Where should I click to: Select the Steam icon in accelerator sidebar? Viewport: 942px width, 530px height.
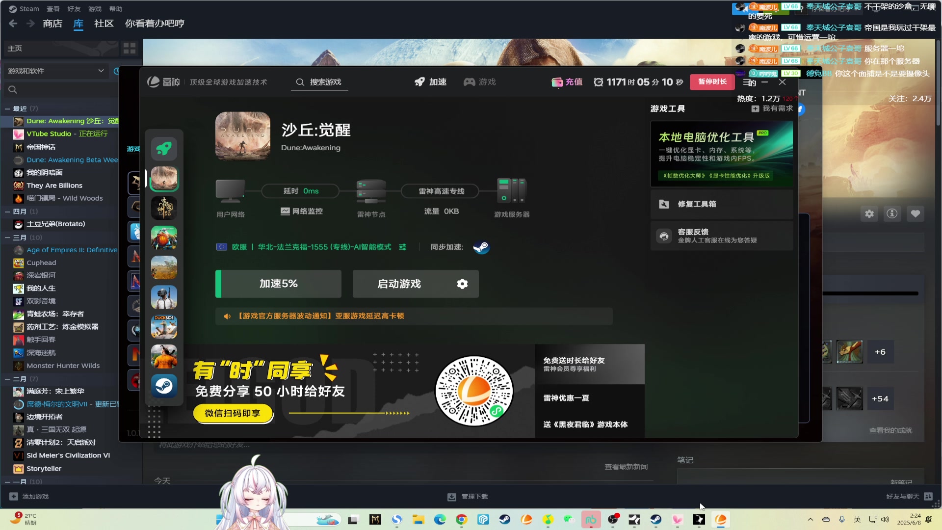164,386
